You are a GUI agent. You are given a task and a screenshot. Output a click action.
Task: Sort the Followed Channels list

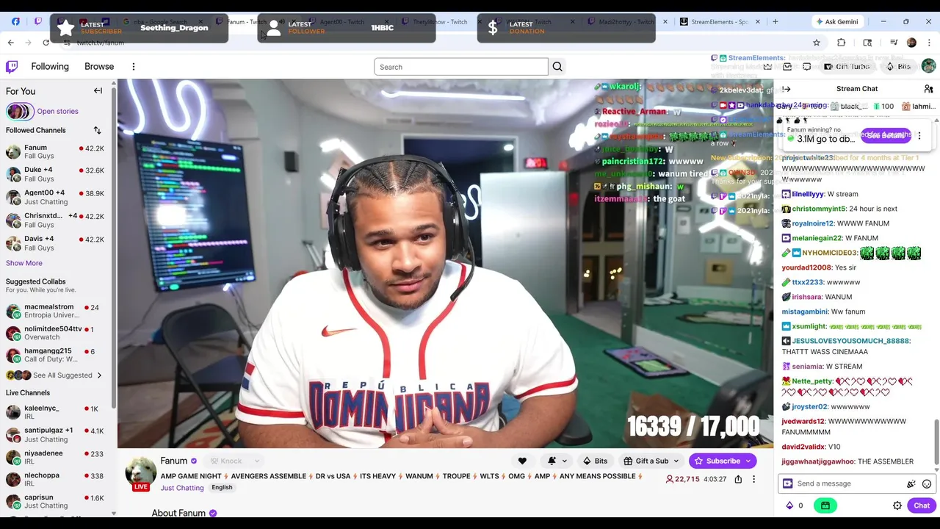(x=97, y=131)
